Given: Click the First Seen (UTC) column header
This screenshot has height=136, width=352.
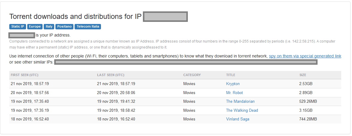Looking at the screenshot, I should (x=25, y=75).
